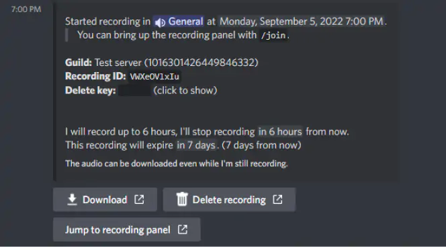Click the Monday, September 5, 2022 timestamp
Image resolution: width=446 pixels, height=247 pixels.
(x=302, y=22)
